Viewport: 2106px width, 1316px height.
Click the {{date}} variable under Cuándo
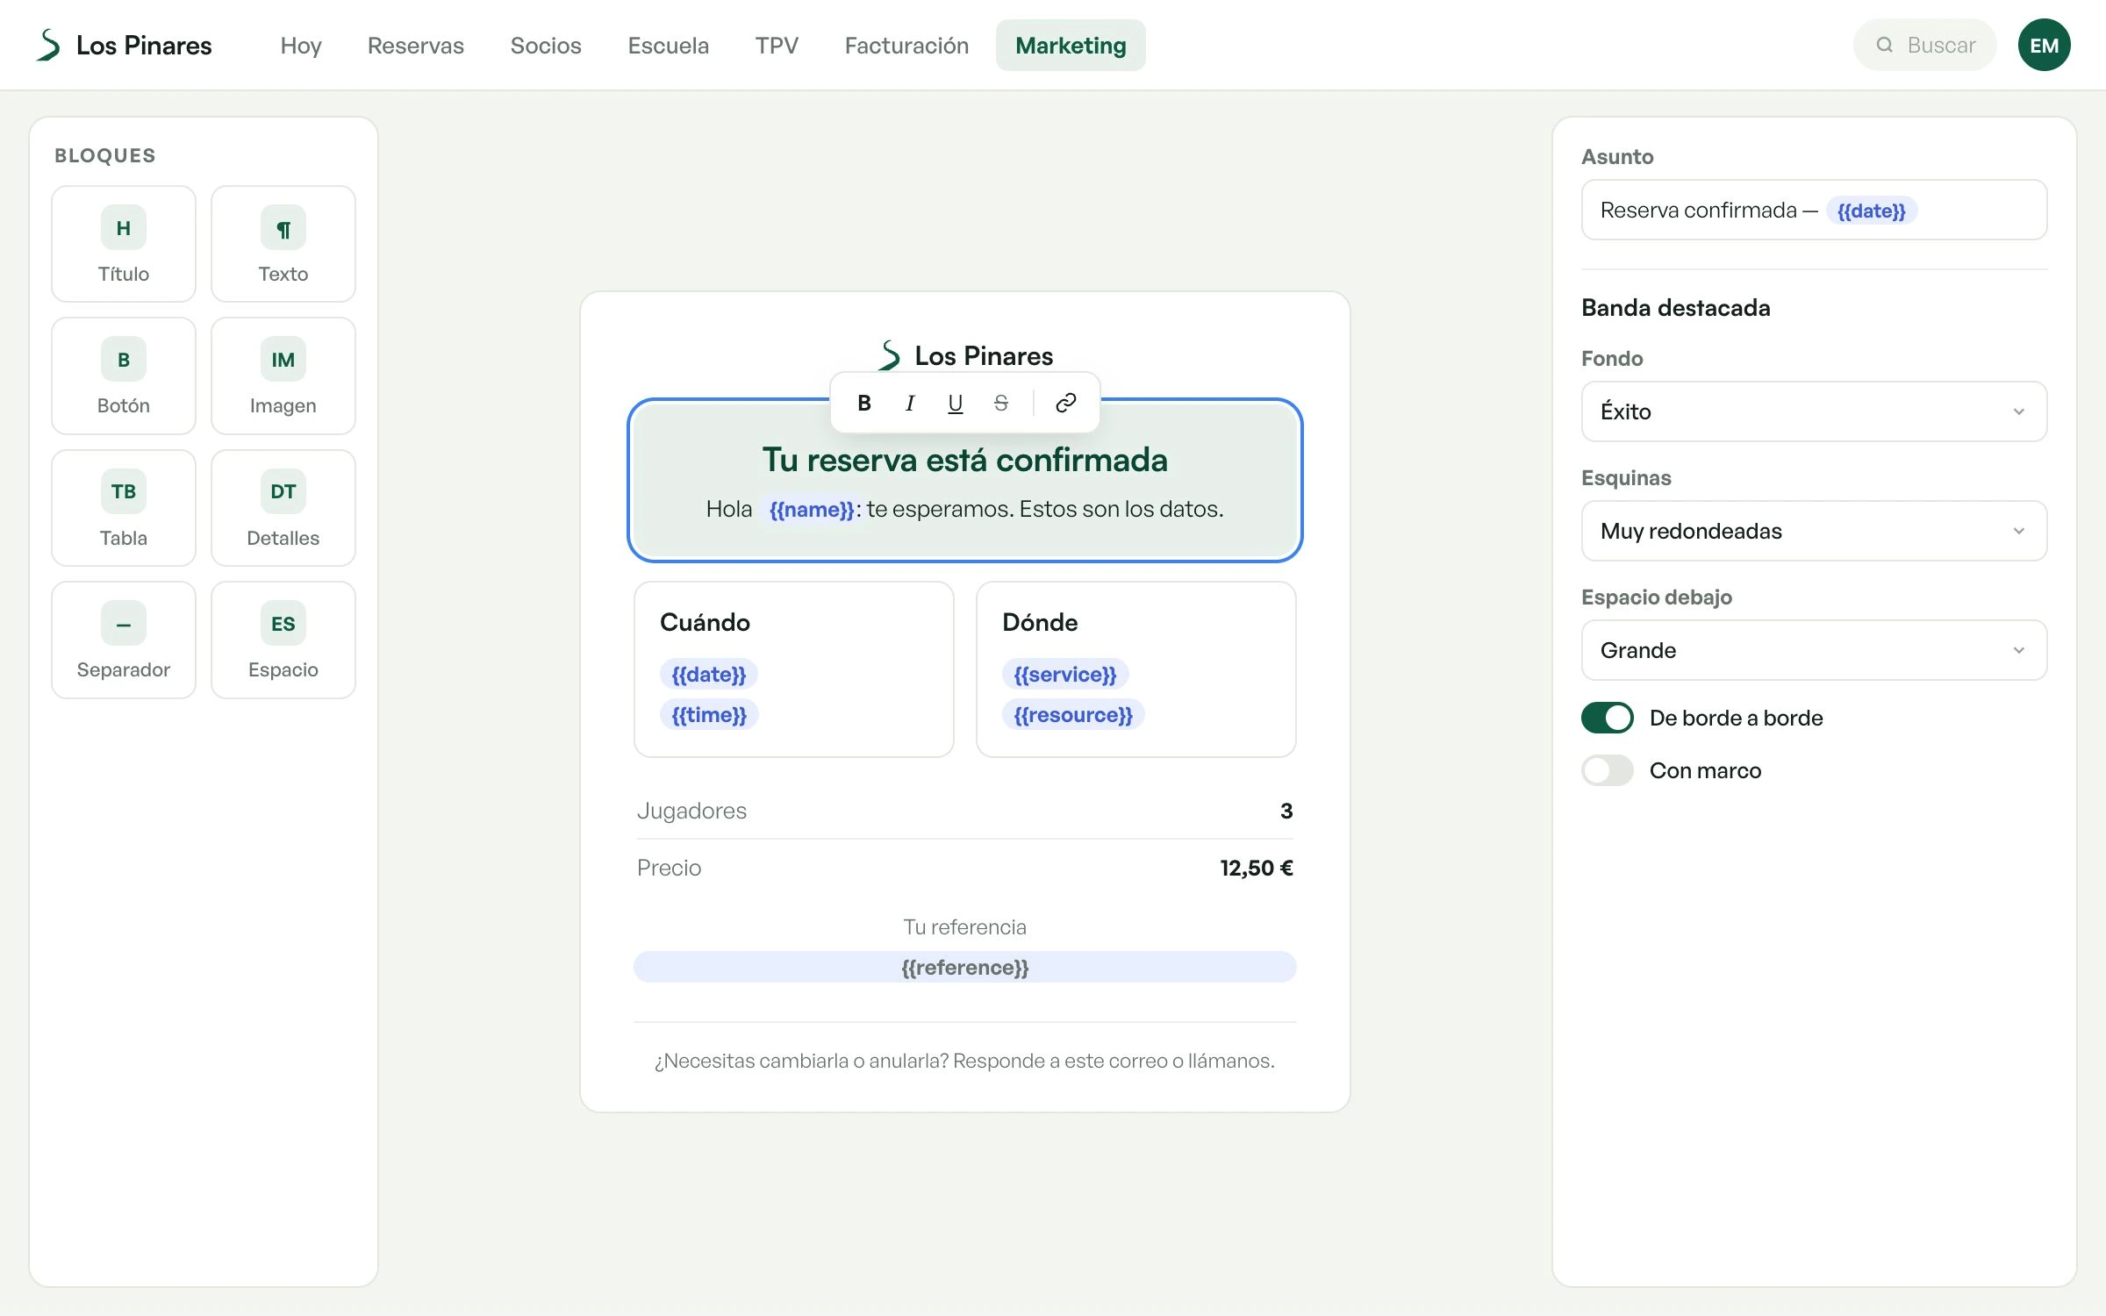709,675
